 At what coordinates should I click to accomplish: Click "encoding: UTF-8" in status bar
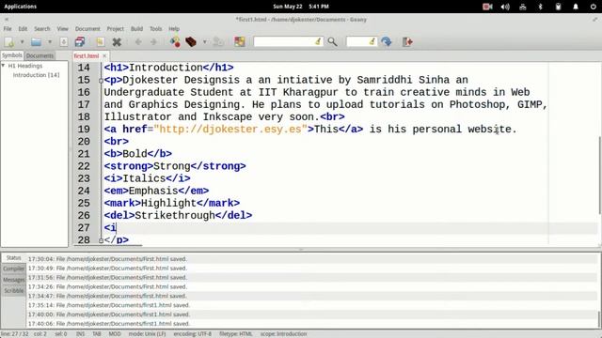192,334
